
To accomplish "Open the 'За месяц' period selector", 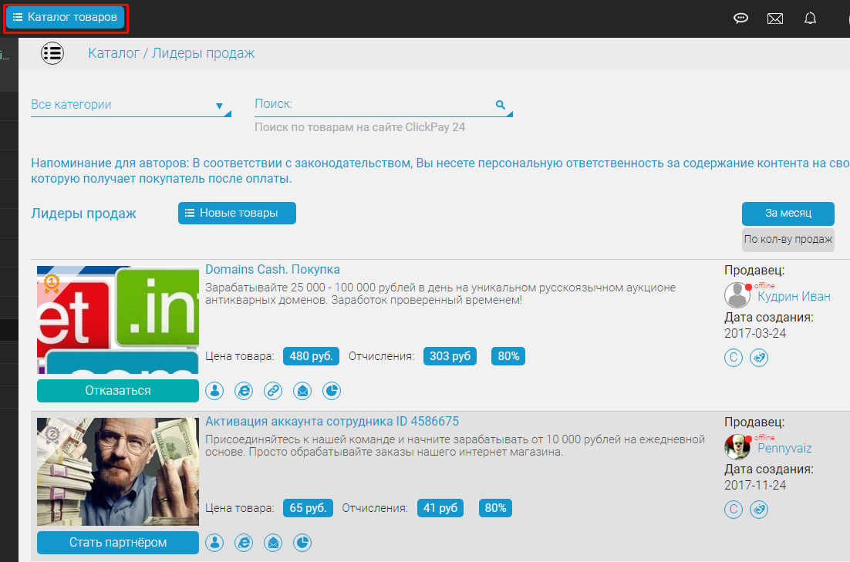I will [788, 214].
